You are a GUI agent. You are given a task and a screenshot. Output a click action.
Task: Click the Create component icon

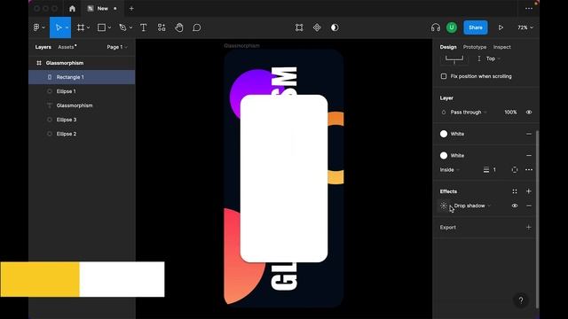pyautogui.click(x=317, y=27)
